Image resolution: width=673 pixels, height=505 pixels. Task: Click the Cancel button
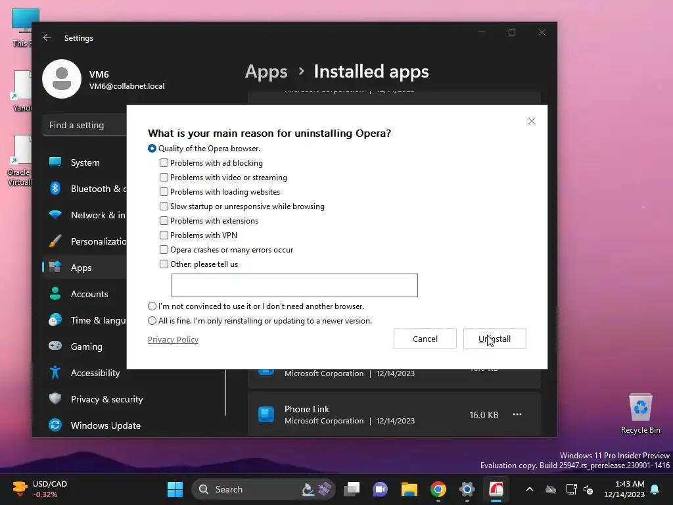pos(425,339)
